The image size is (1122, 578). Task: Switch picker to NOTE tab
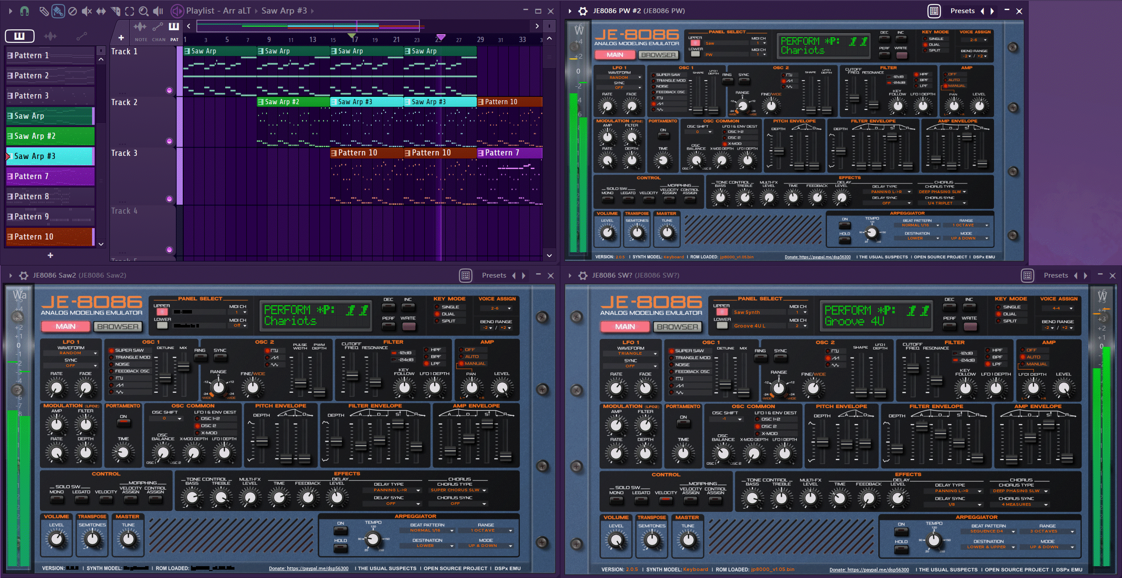click(141, 31)
